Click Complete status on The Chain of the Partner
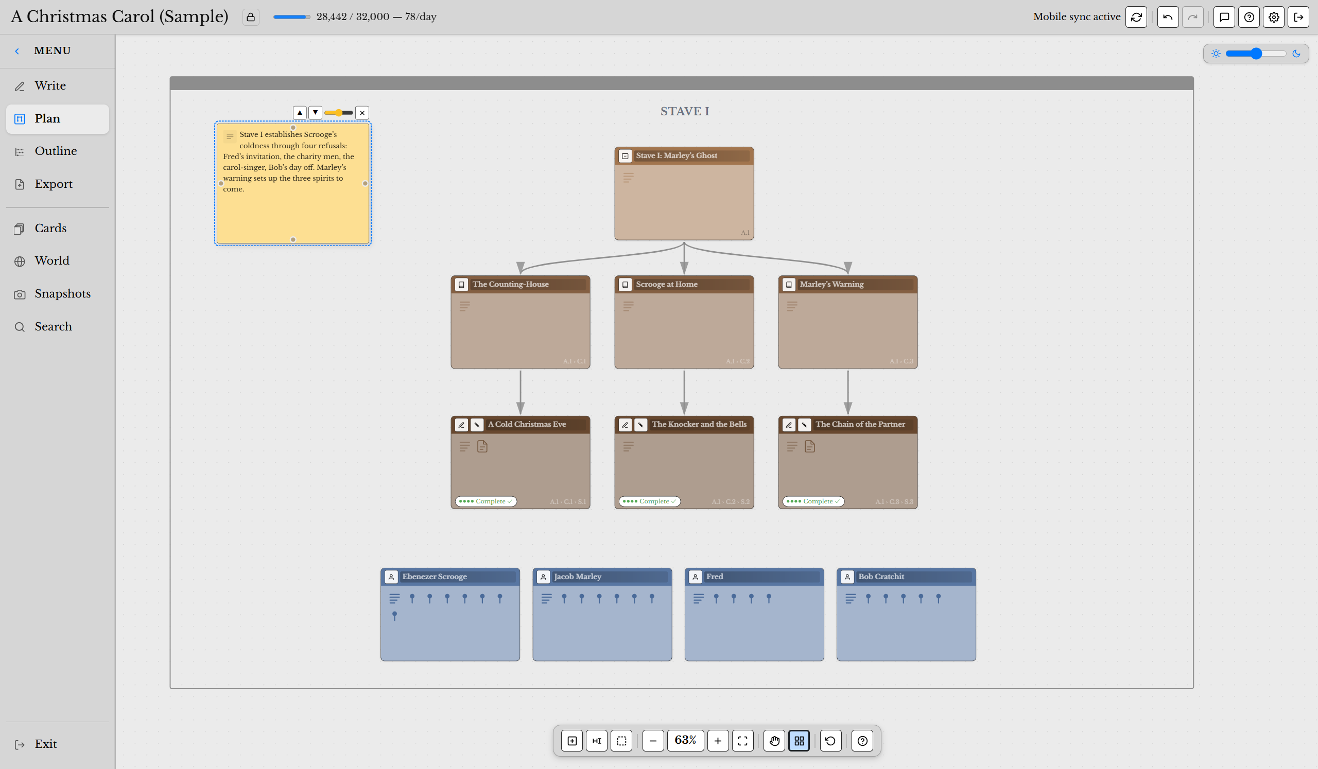1318x769 pixels. (x=813, y=501)
